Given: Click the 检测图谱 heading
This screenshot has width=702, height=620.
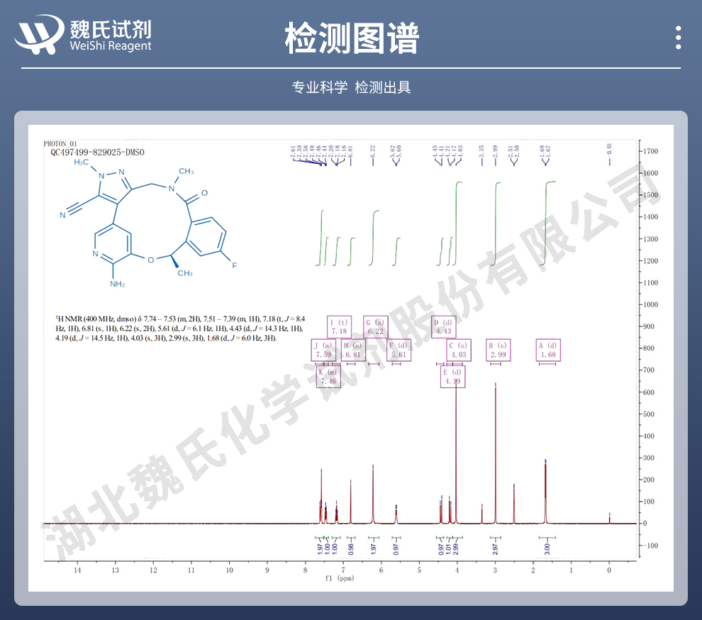Looking at the screenshot, I should (x=352, y=38).
